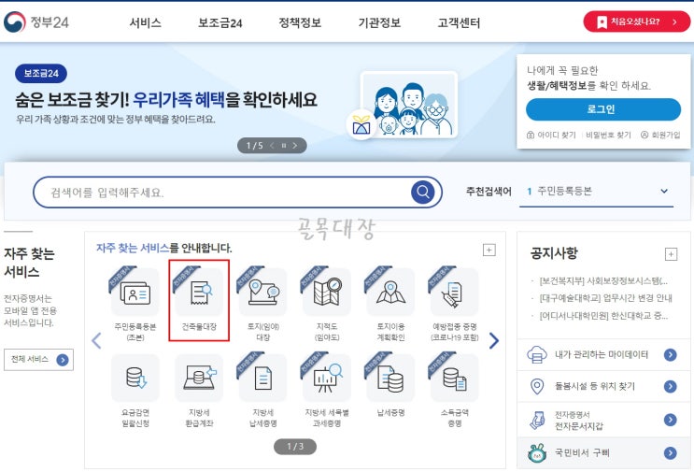Screen dimensions: 694x472
Task: Go to next banner slide
Action: pos(295,146)
